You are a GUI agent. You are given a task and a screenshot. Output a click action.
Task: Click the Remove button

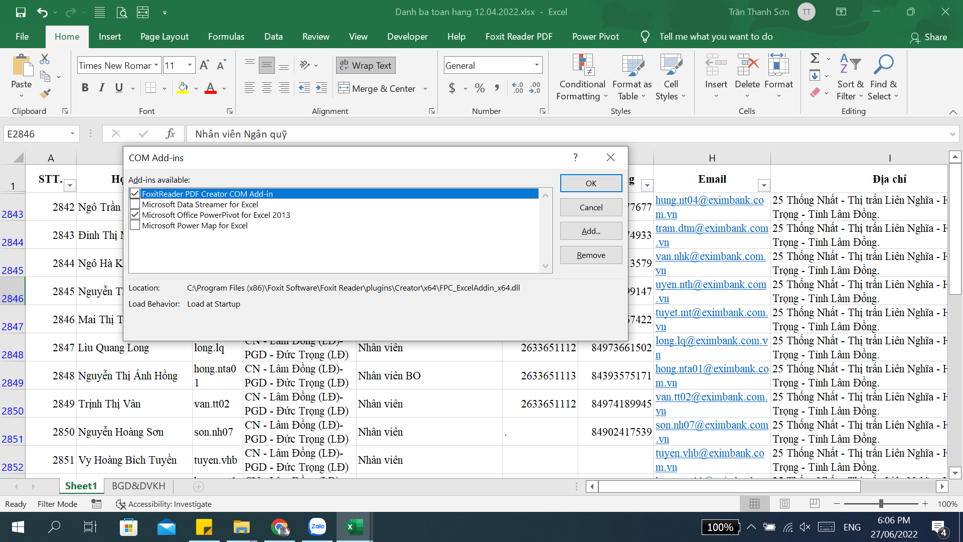tap(591, 255)
